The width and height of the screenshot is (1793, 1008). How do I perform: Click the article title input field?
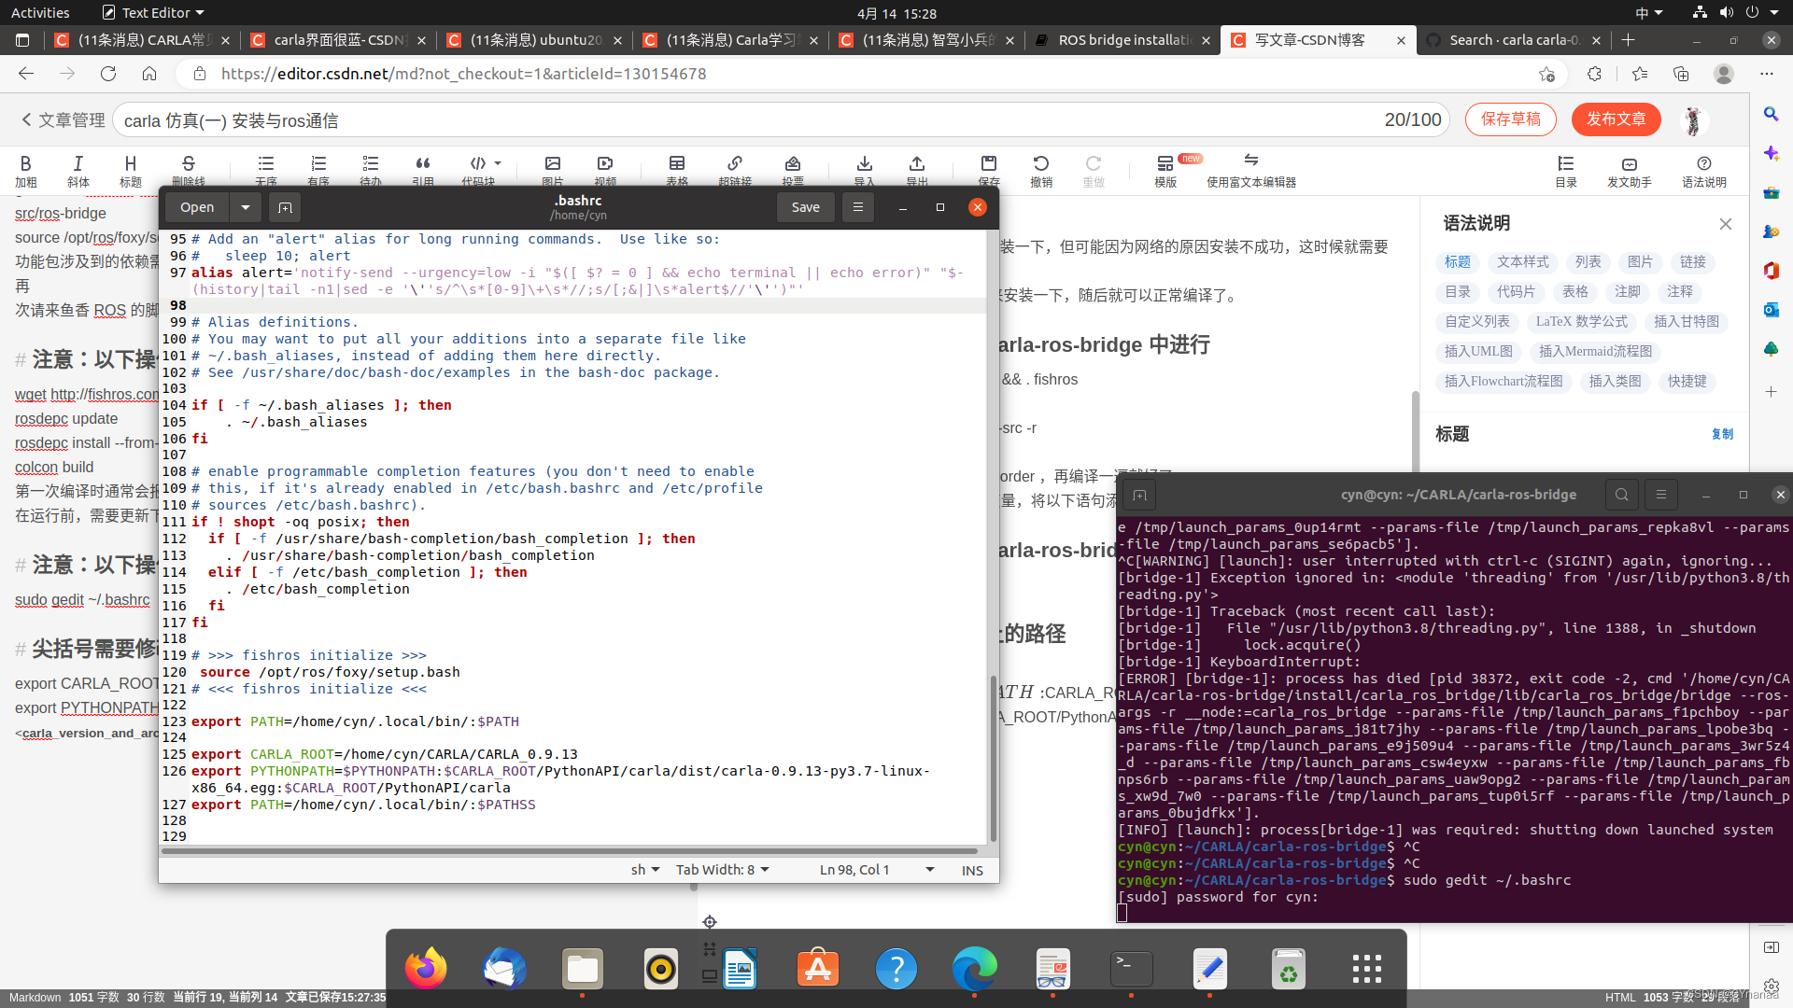[x=747, y=120]
